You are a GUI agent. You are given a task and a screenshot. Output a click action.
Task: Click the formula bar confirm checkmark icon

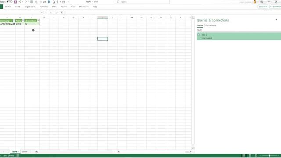click(56, 13)
